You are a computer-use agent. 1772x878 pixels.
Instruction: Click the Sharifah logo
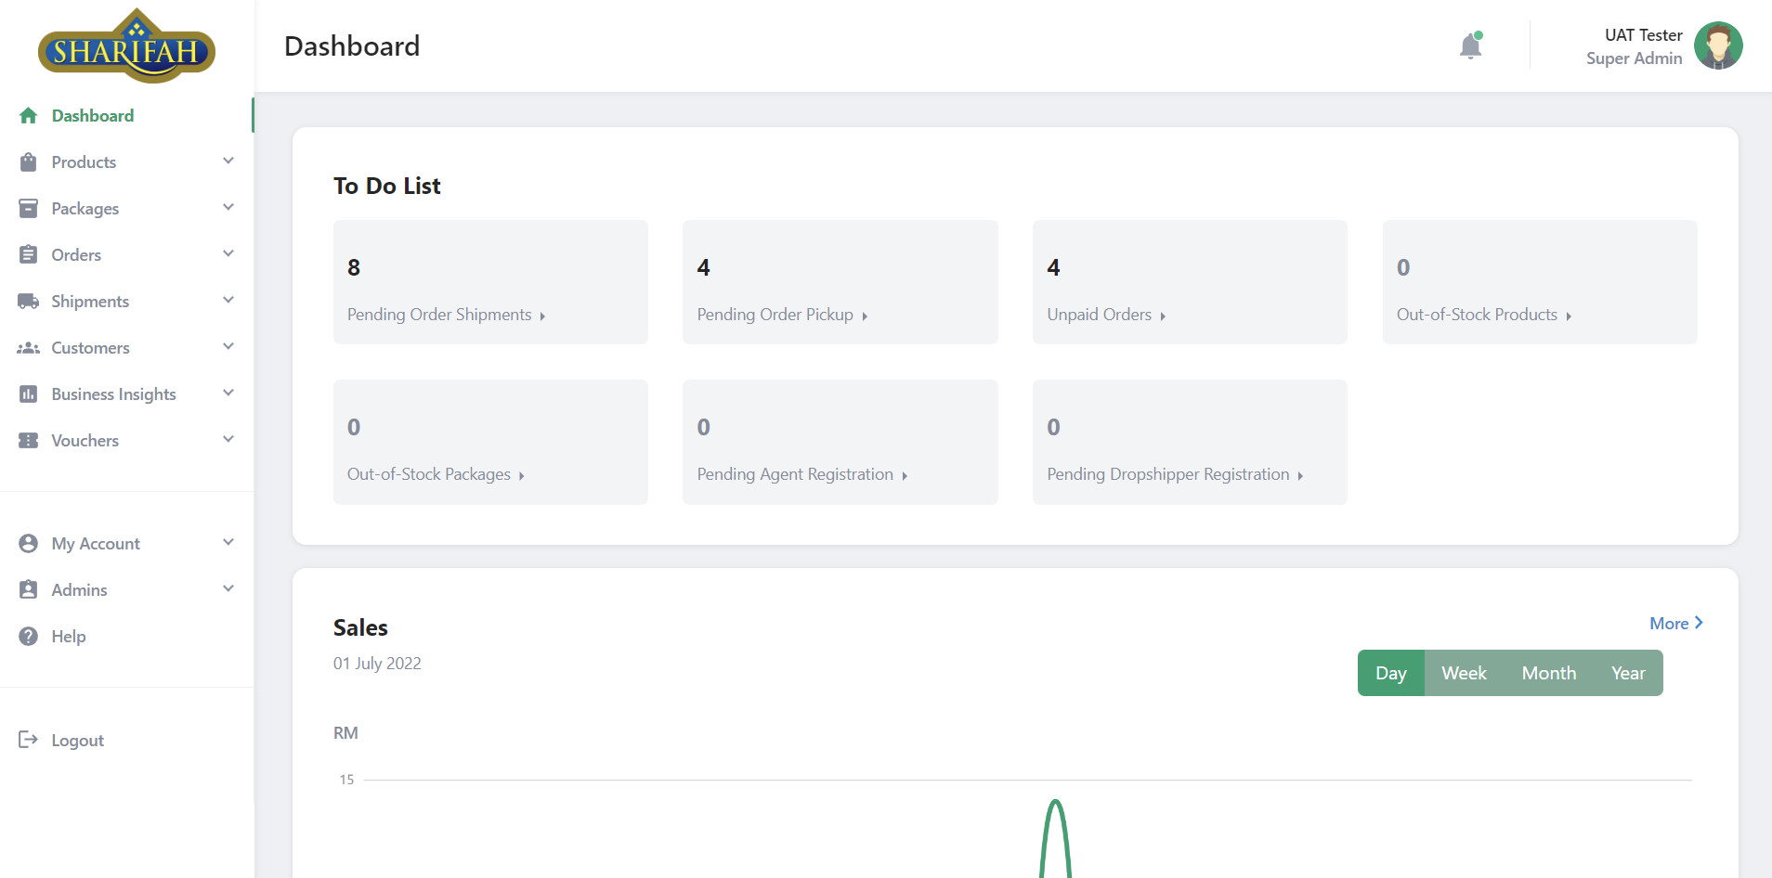[x=126, y=45]
